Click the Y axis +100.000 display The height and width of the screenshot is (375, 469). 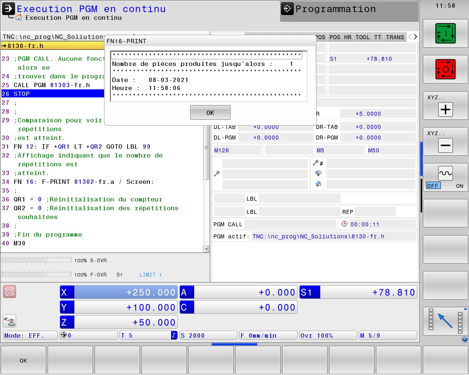coord(119,307)
